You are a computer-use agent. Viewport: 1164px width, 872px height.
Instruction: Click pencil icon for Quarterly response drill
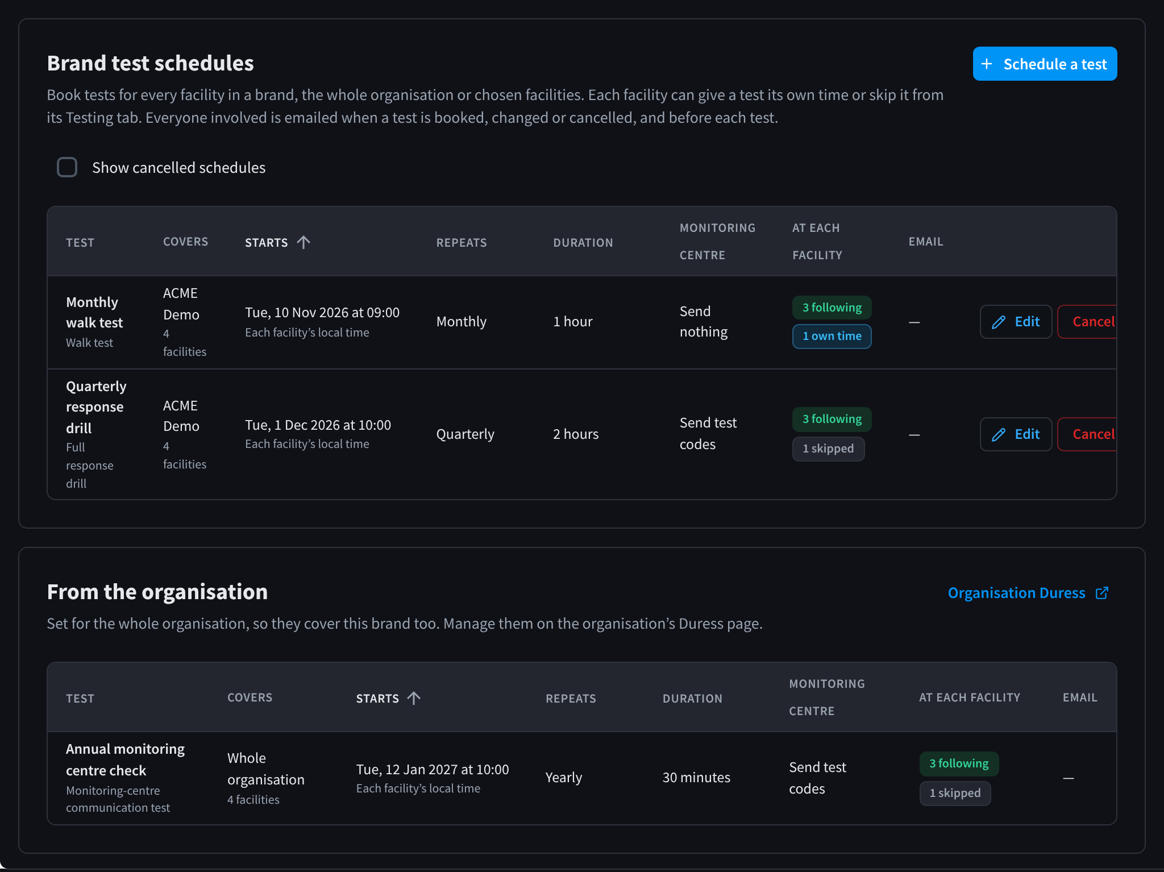(999, 435)
